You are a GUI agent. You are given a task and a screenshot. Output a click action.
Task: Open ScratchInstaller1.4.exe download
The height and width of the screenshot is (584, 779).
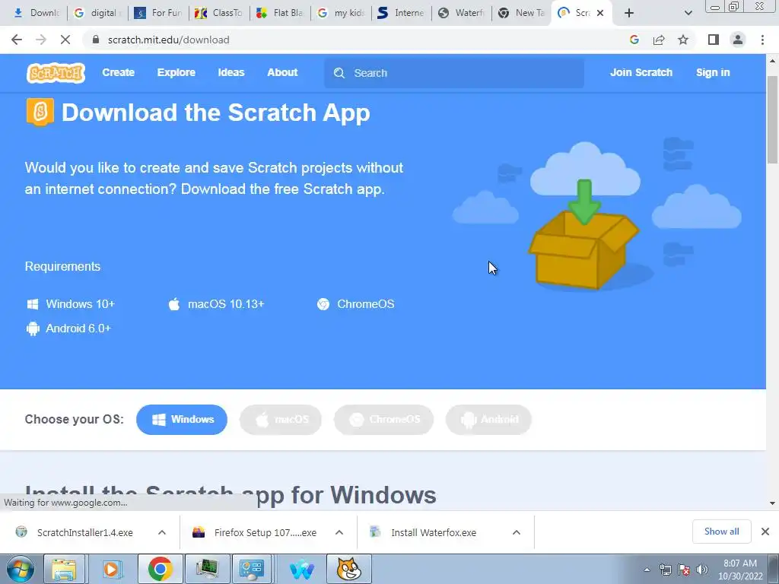pyautogui.click(x=85, y=532)
